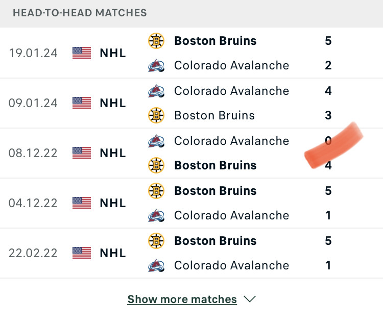383x324 pixels.
Task: Click USA flag icon in 22.02.22 row
Action: [82, 253]
